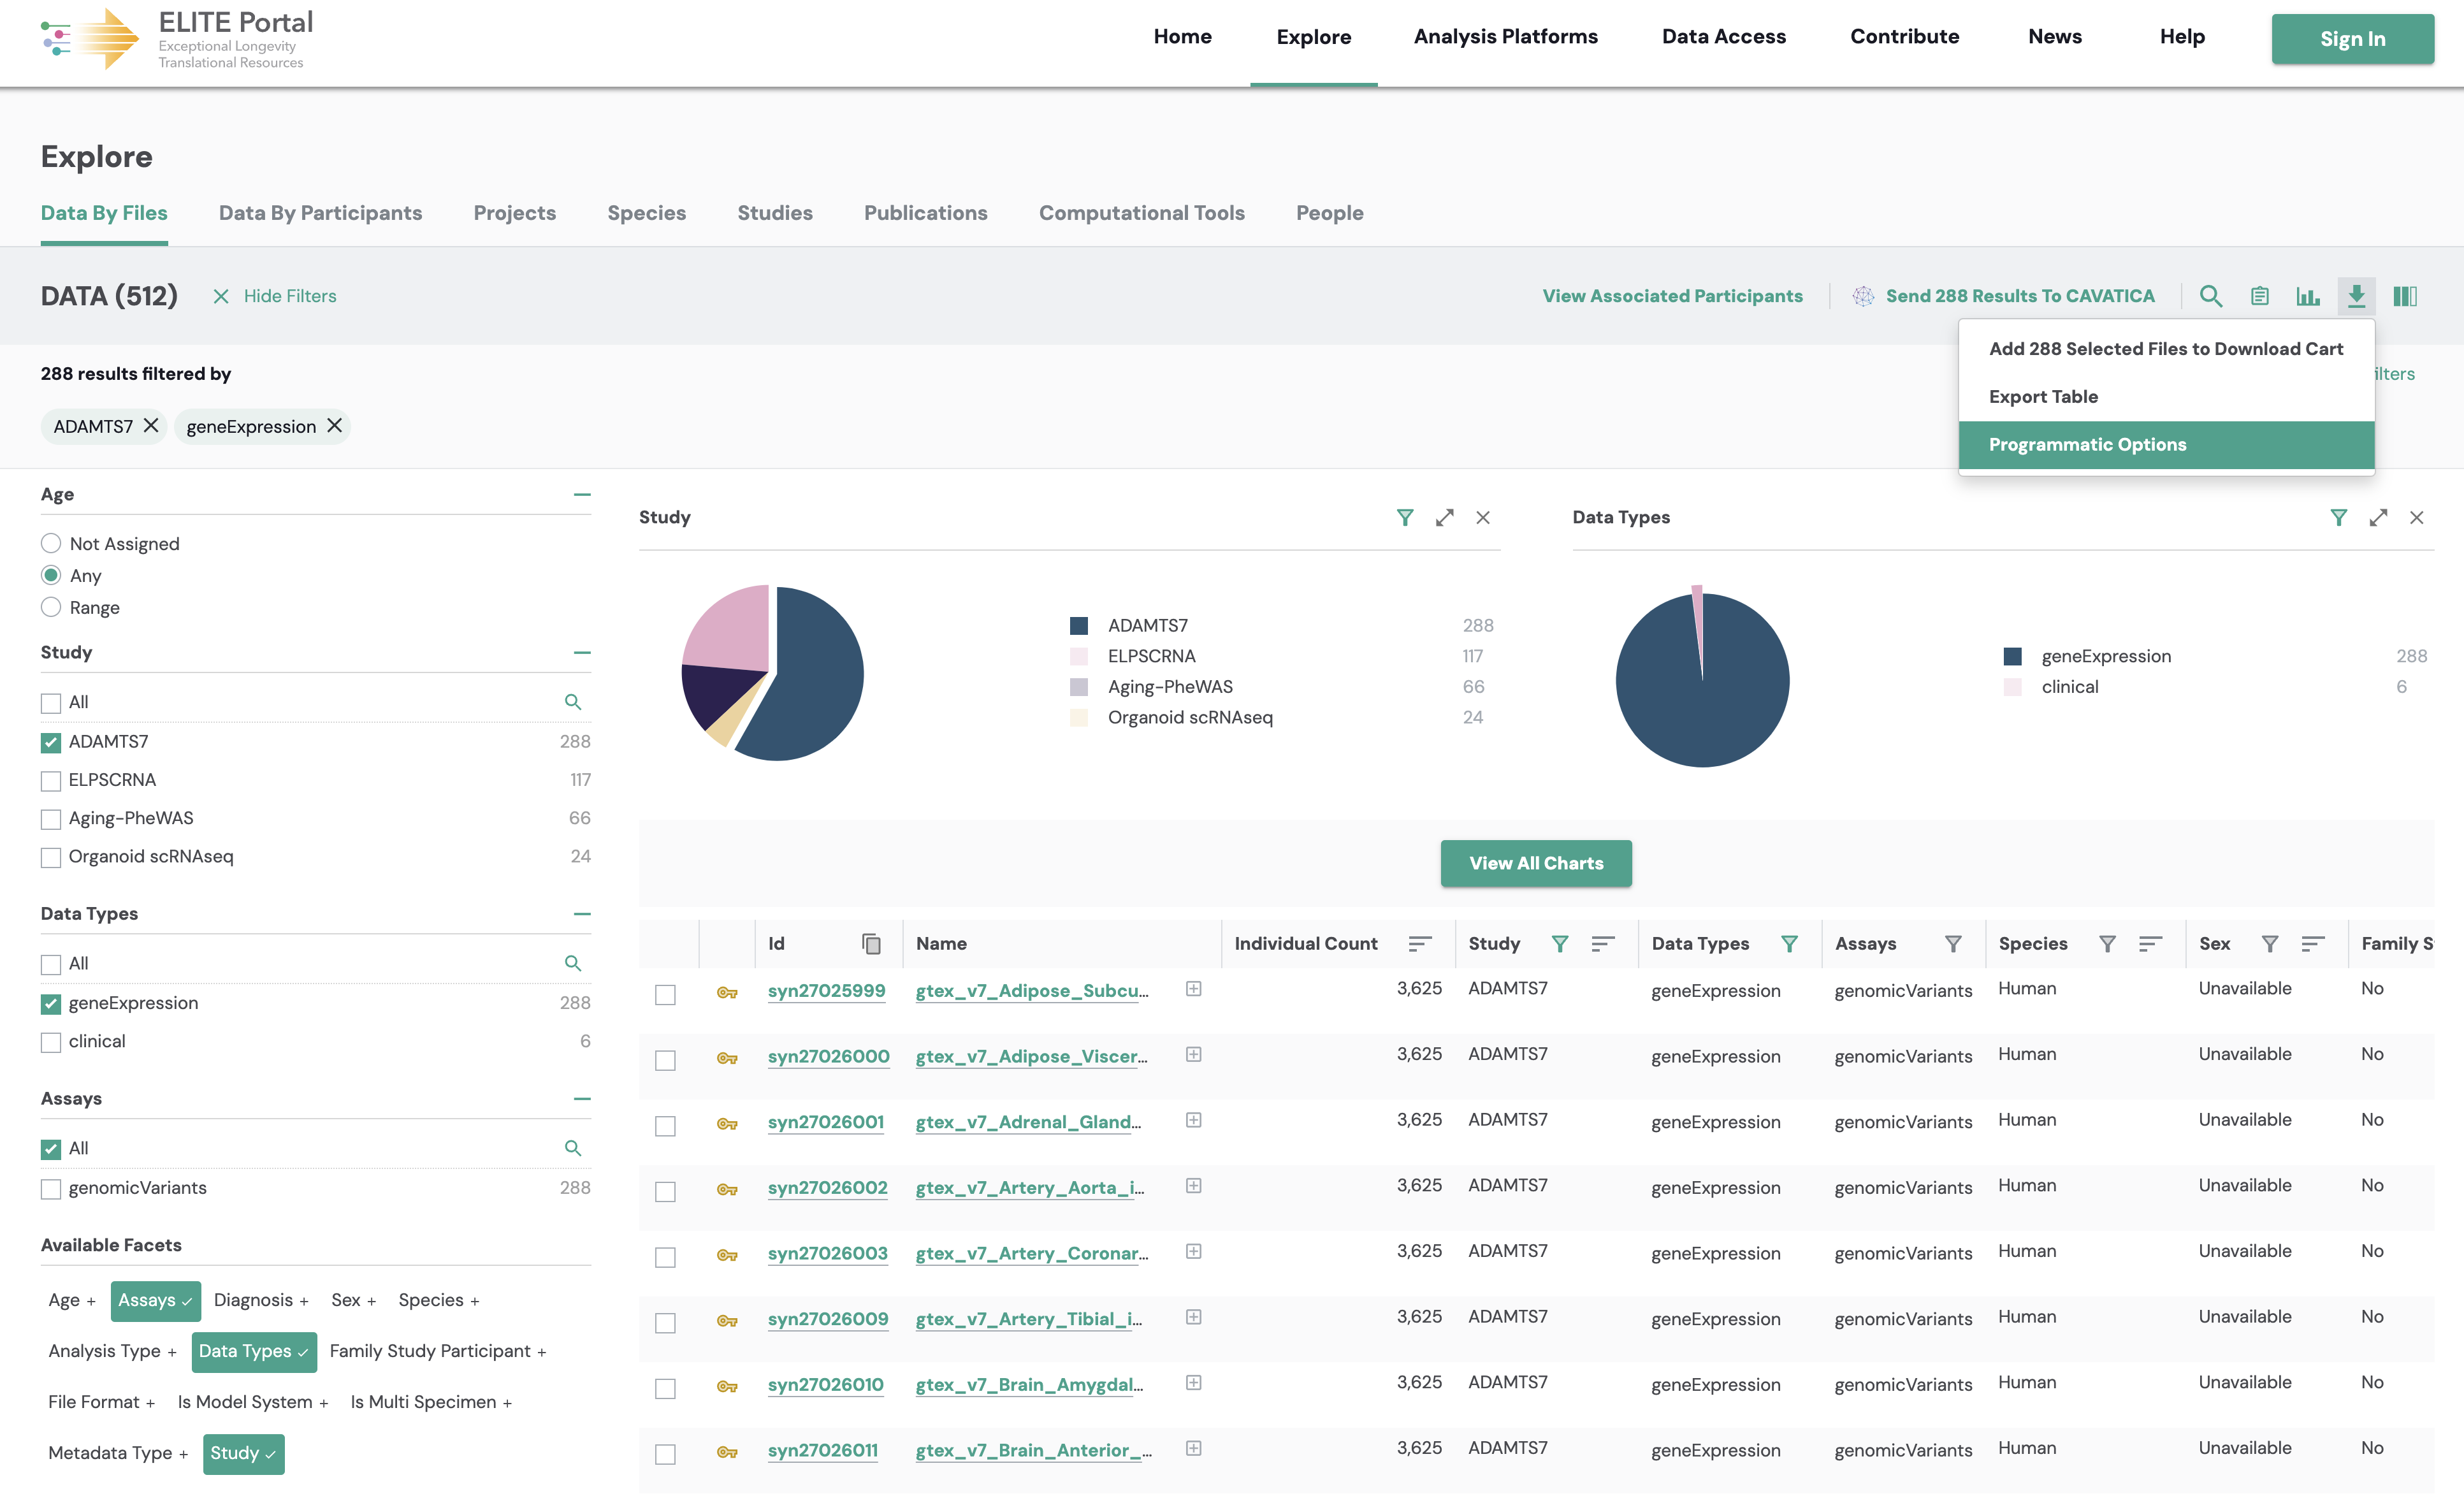Viewport: 2464px width, 1503px height.
Task: Collapse the Data Types facet section
Action: (x=582, y=914)
